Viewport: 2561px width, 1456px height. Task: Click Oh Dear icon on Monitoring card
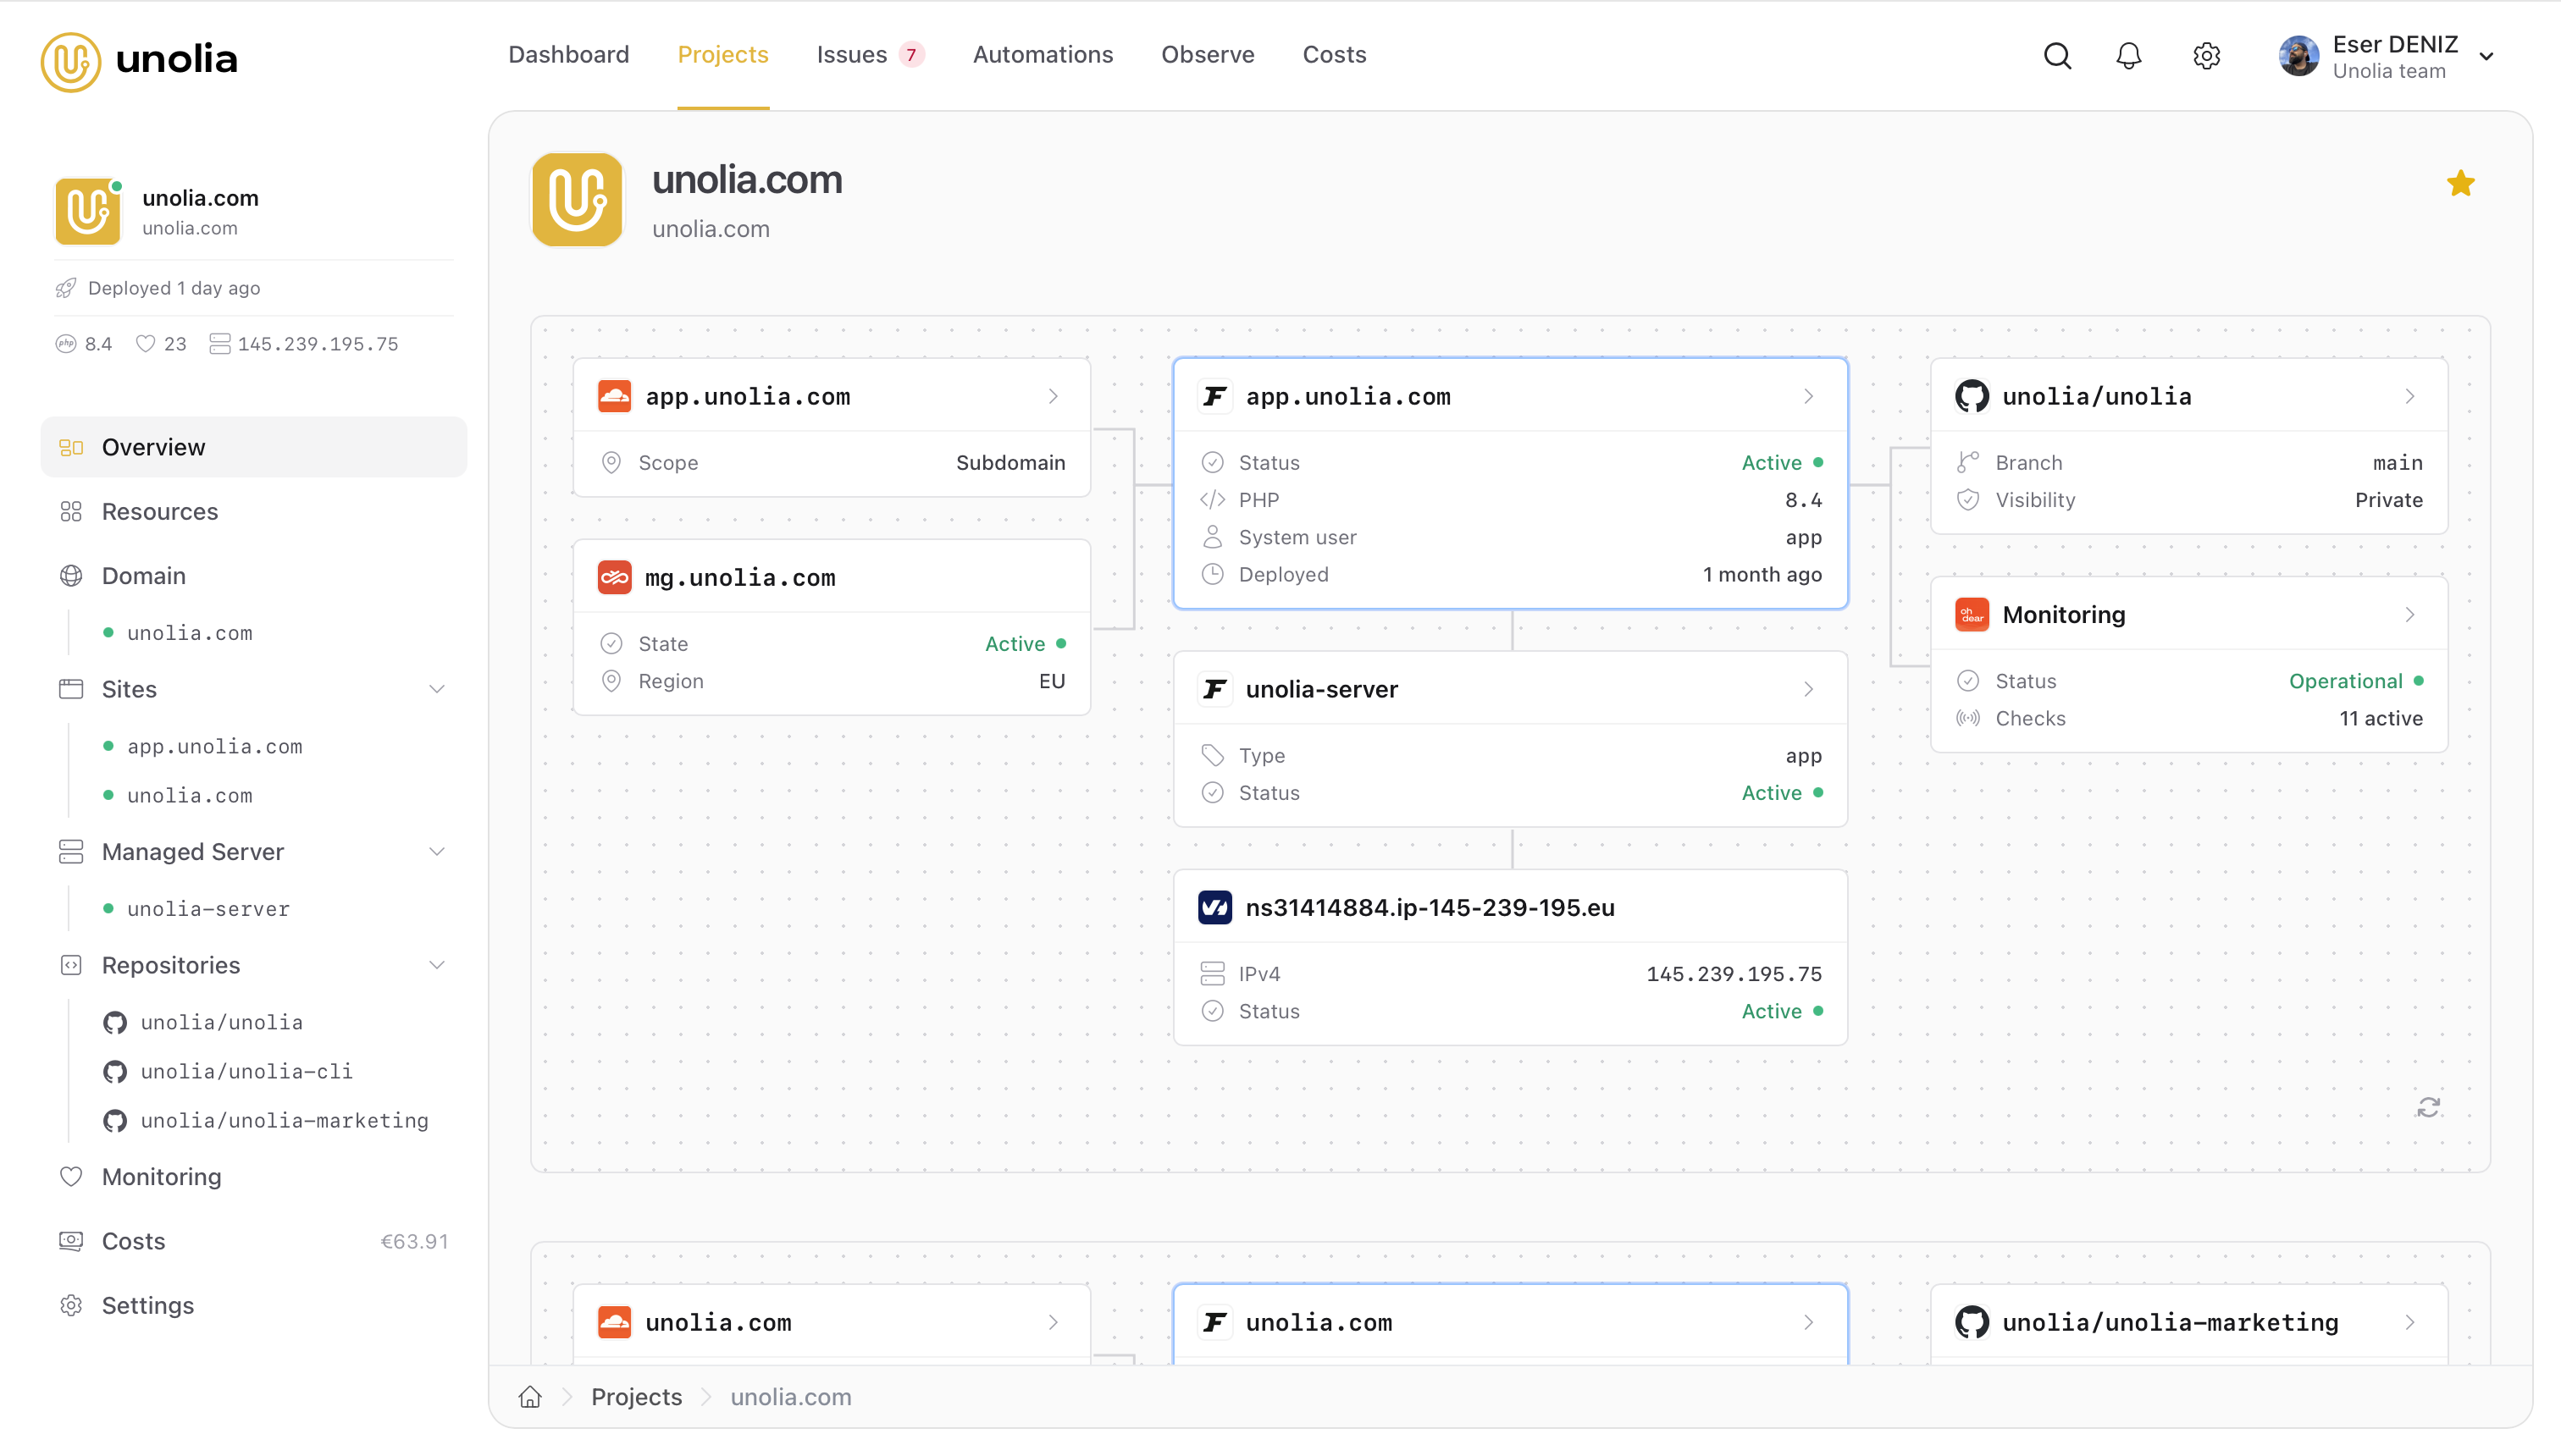coord(1972,614)
